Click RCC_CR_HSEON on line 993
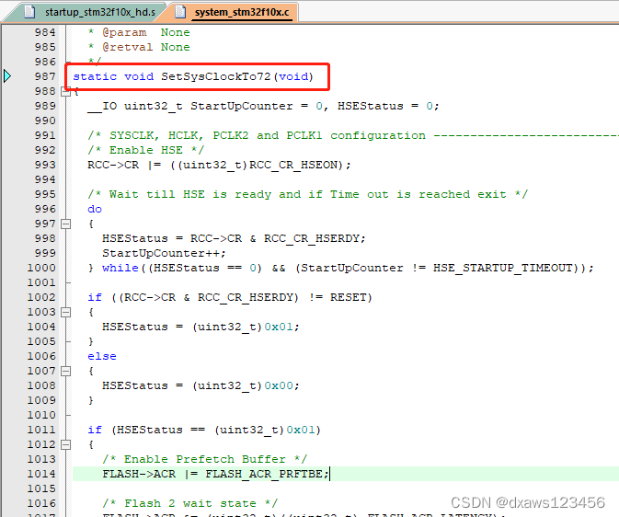The image size is (619, 517). click(x=293, y=165)
